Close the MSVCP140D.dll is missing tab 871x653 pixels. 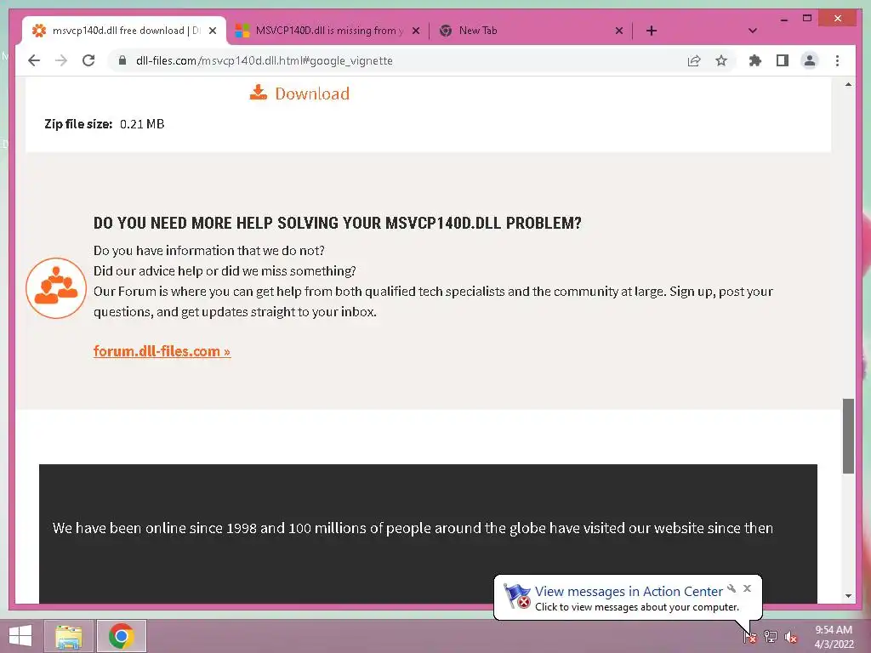tap(415, 31)
